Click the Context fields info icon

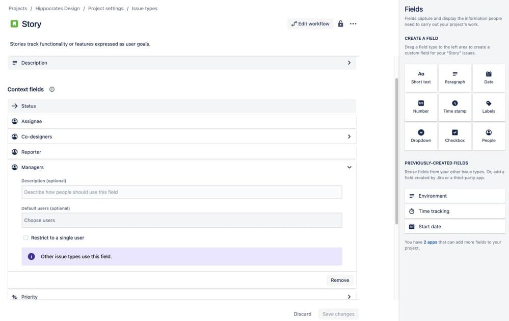(52, 89)
